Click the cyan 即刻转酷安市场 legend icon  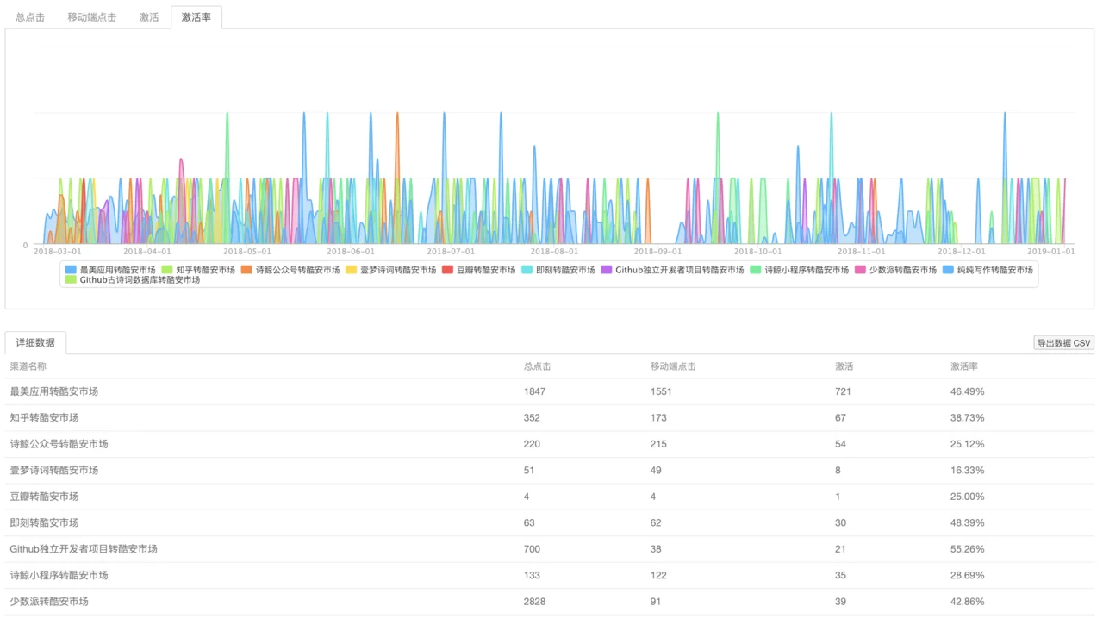coord(527,270)
